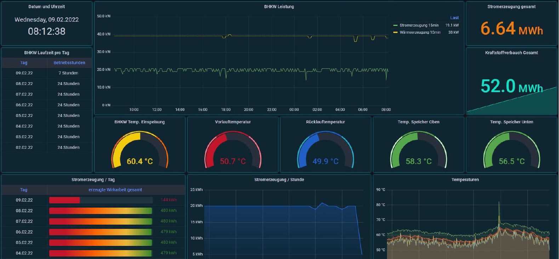Open Temp. Speicher Oben panel title

418,122
